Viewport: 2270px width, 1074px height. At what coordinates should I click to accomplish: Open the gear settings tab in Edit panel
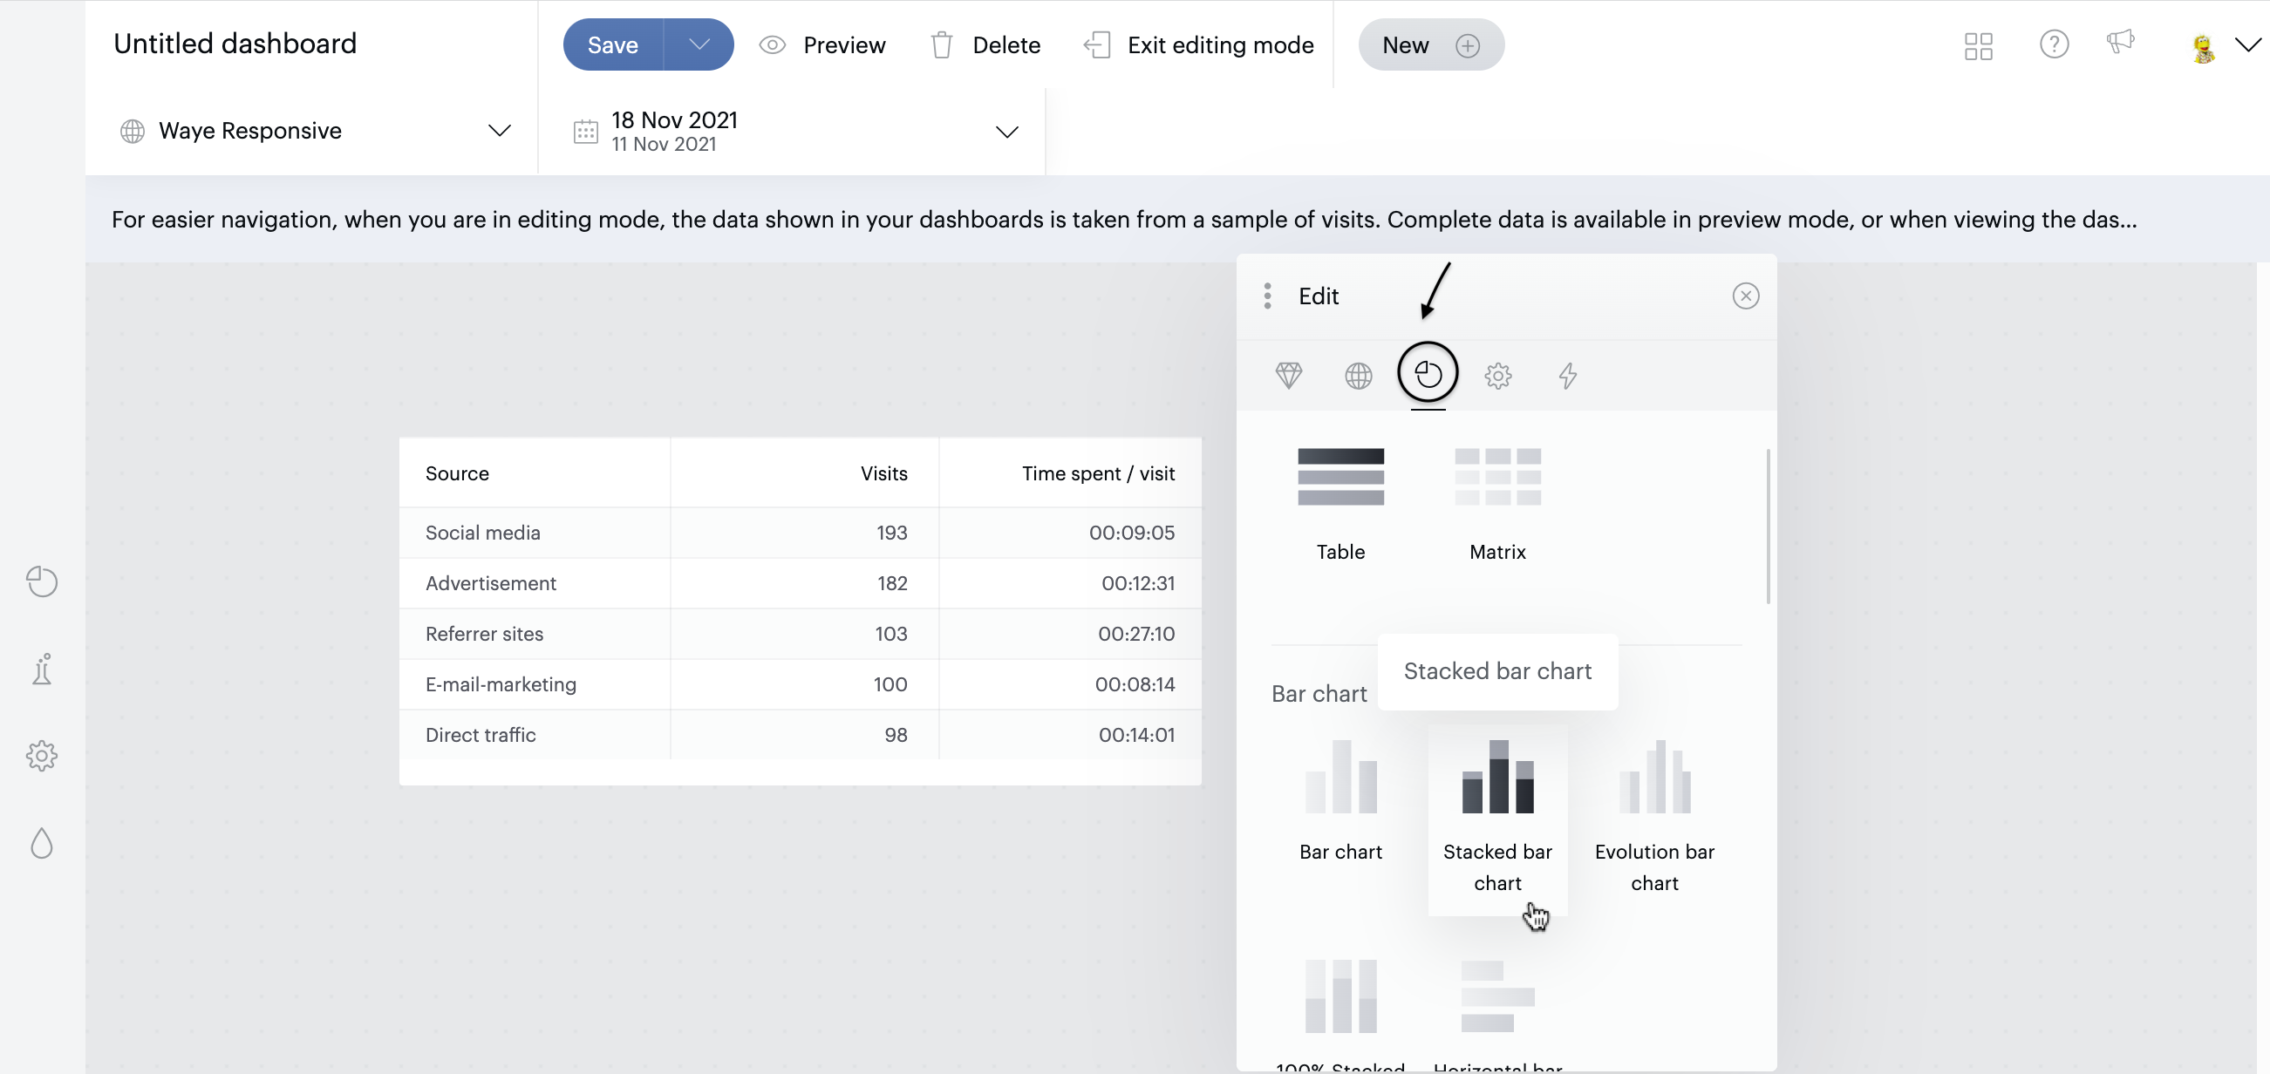pos(1497,377)
